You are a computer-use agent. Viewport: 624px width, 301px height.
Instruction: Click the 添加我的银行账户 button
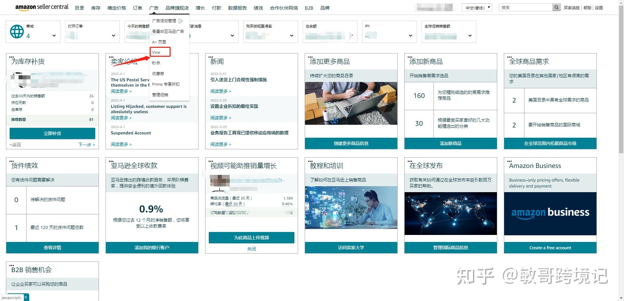pyautogui.click(x=152, y=248)
